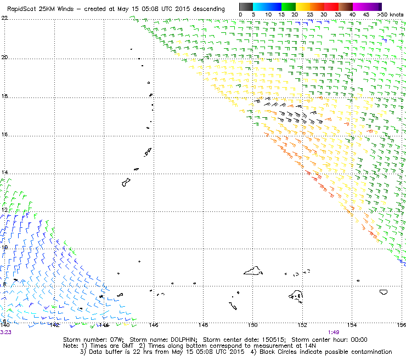Click the word 'descending' in the title
The height and width of the screenshot is (356, 406).
208,9
